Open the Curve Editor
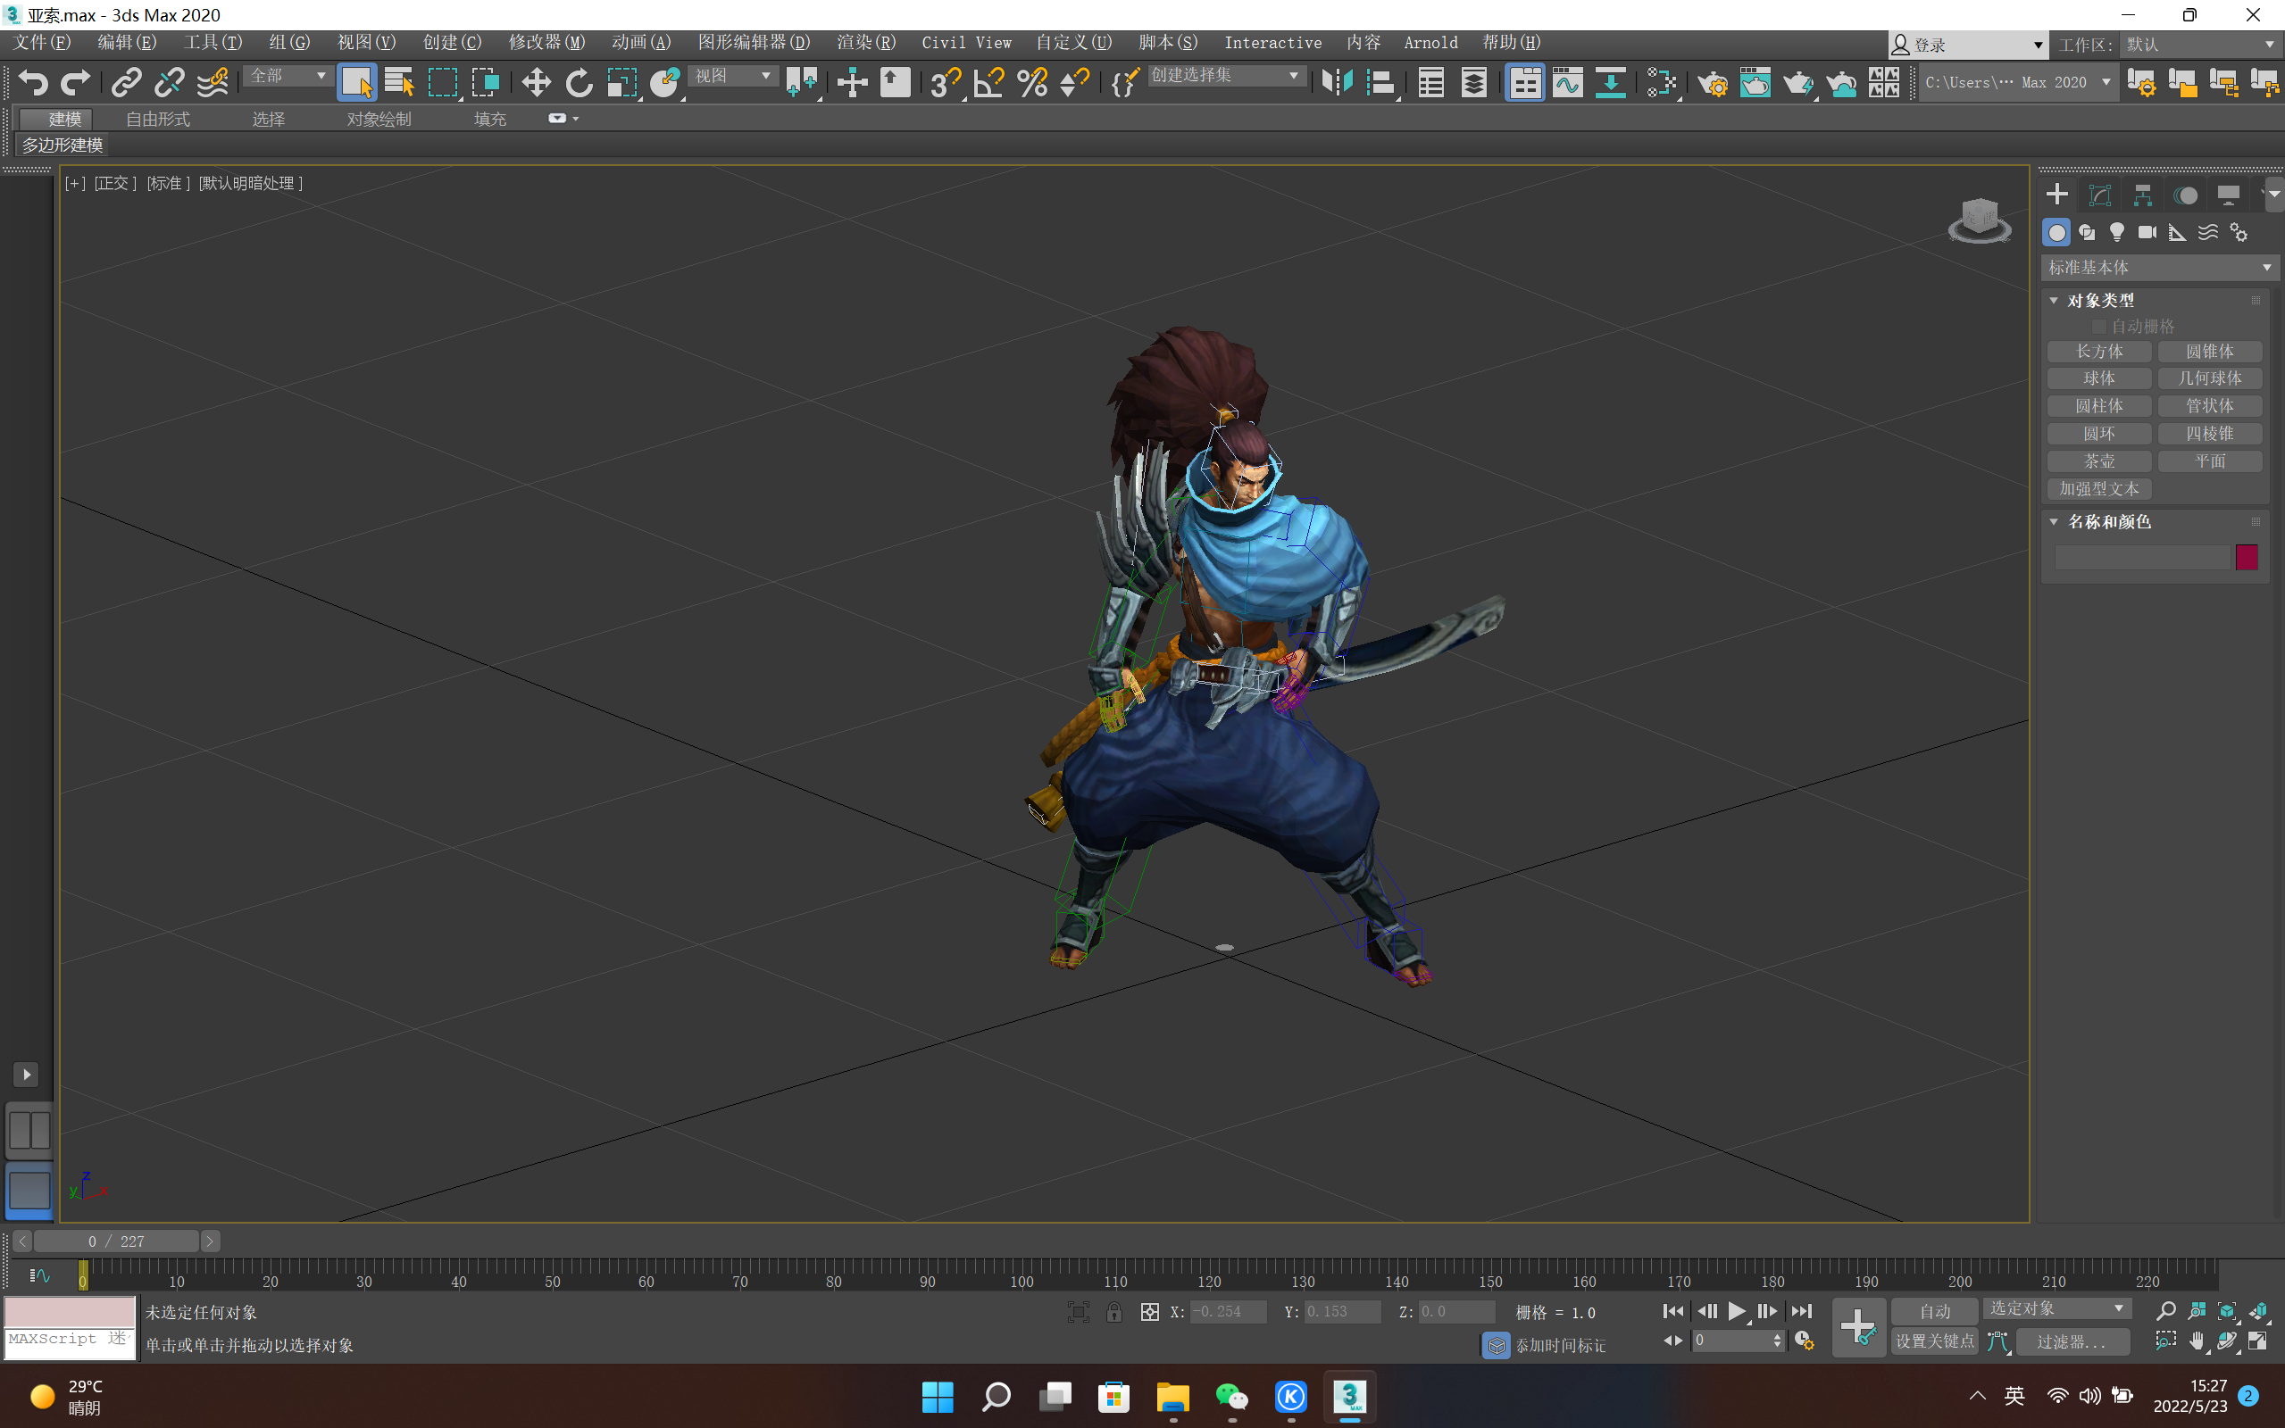Viewport: 2285px width, 1428px height. (x=1567, y=83)
